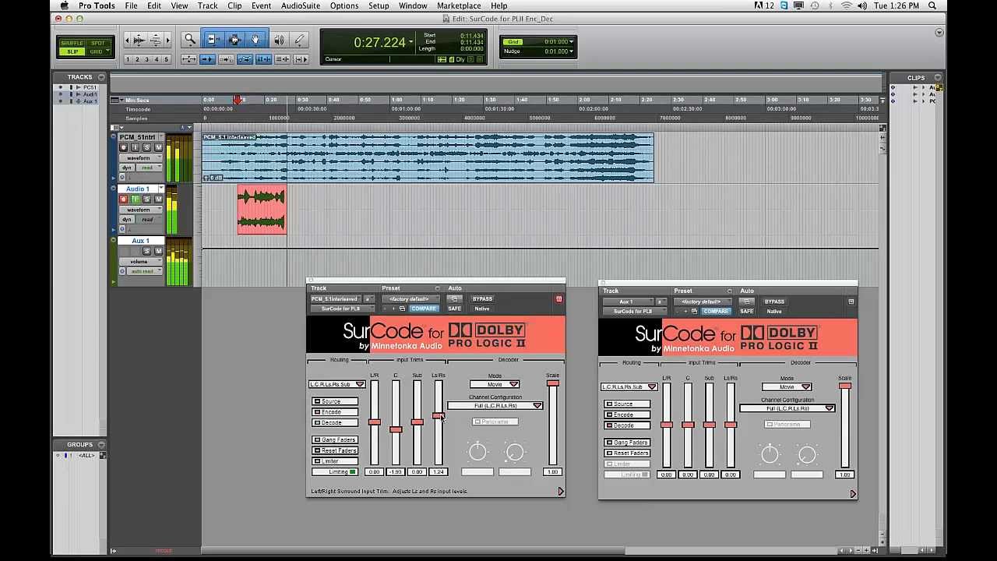The image size is (997, 561).
Task: Click Reset Faders in left plugin
Action: click(335, 451)
